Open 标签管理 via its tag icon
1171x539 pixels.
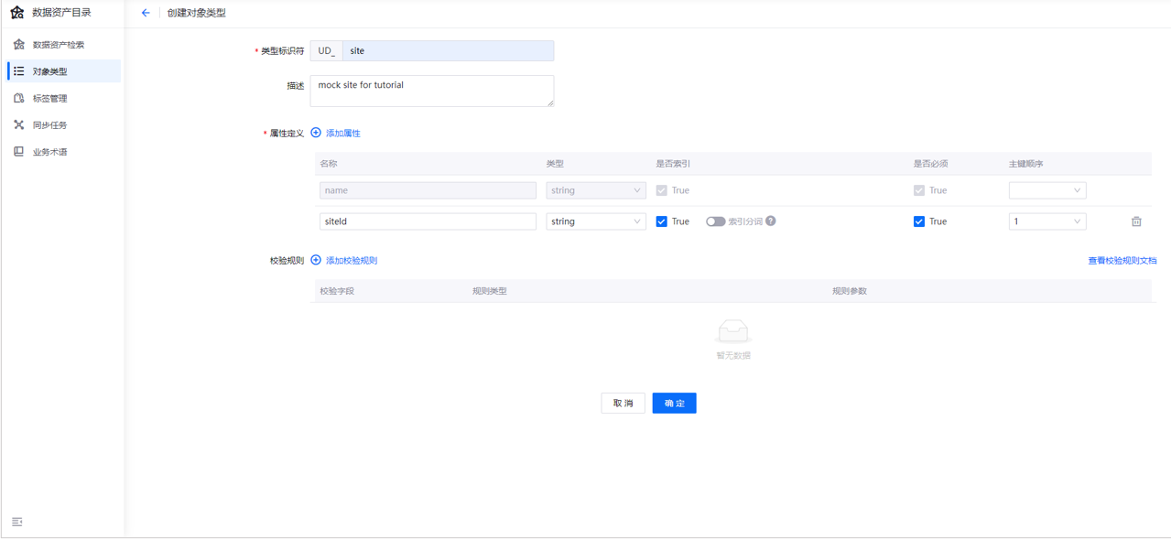18,97
